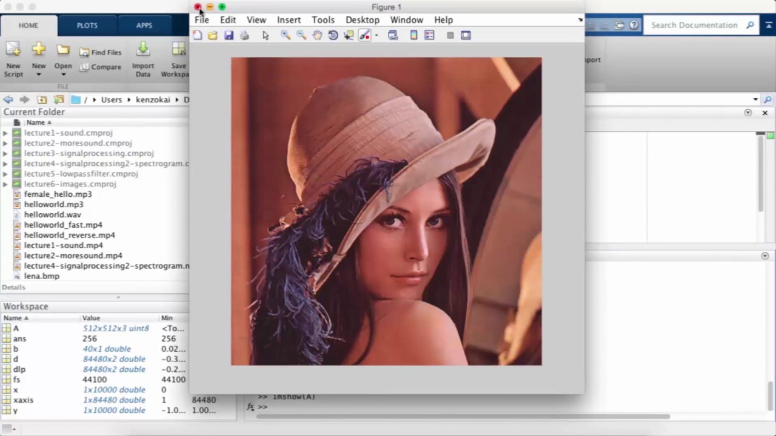This screenshot has width=776, height=436.
Task: Click the Open folder button in ribbon
Action: tap(63, 58)
